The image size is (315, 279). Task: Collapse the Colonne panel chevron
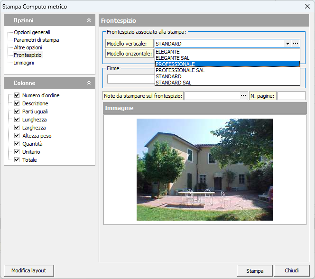89,83
